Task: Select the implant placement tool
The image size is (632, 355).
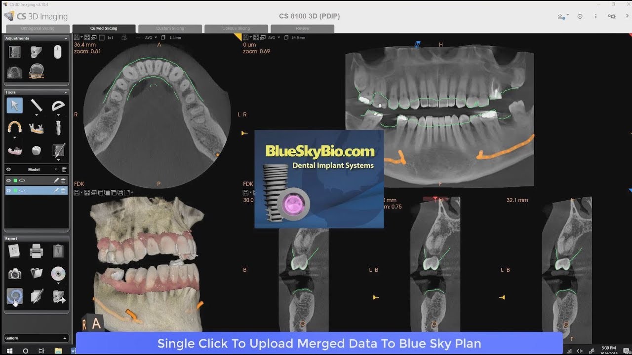Action: click(58, 128)
